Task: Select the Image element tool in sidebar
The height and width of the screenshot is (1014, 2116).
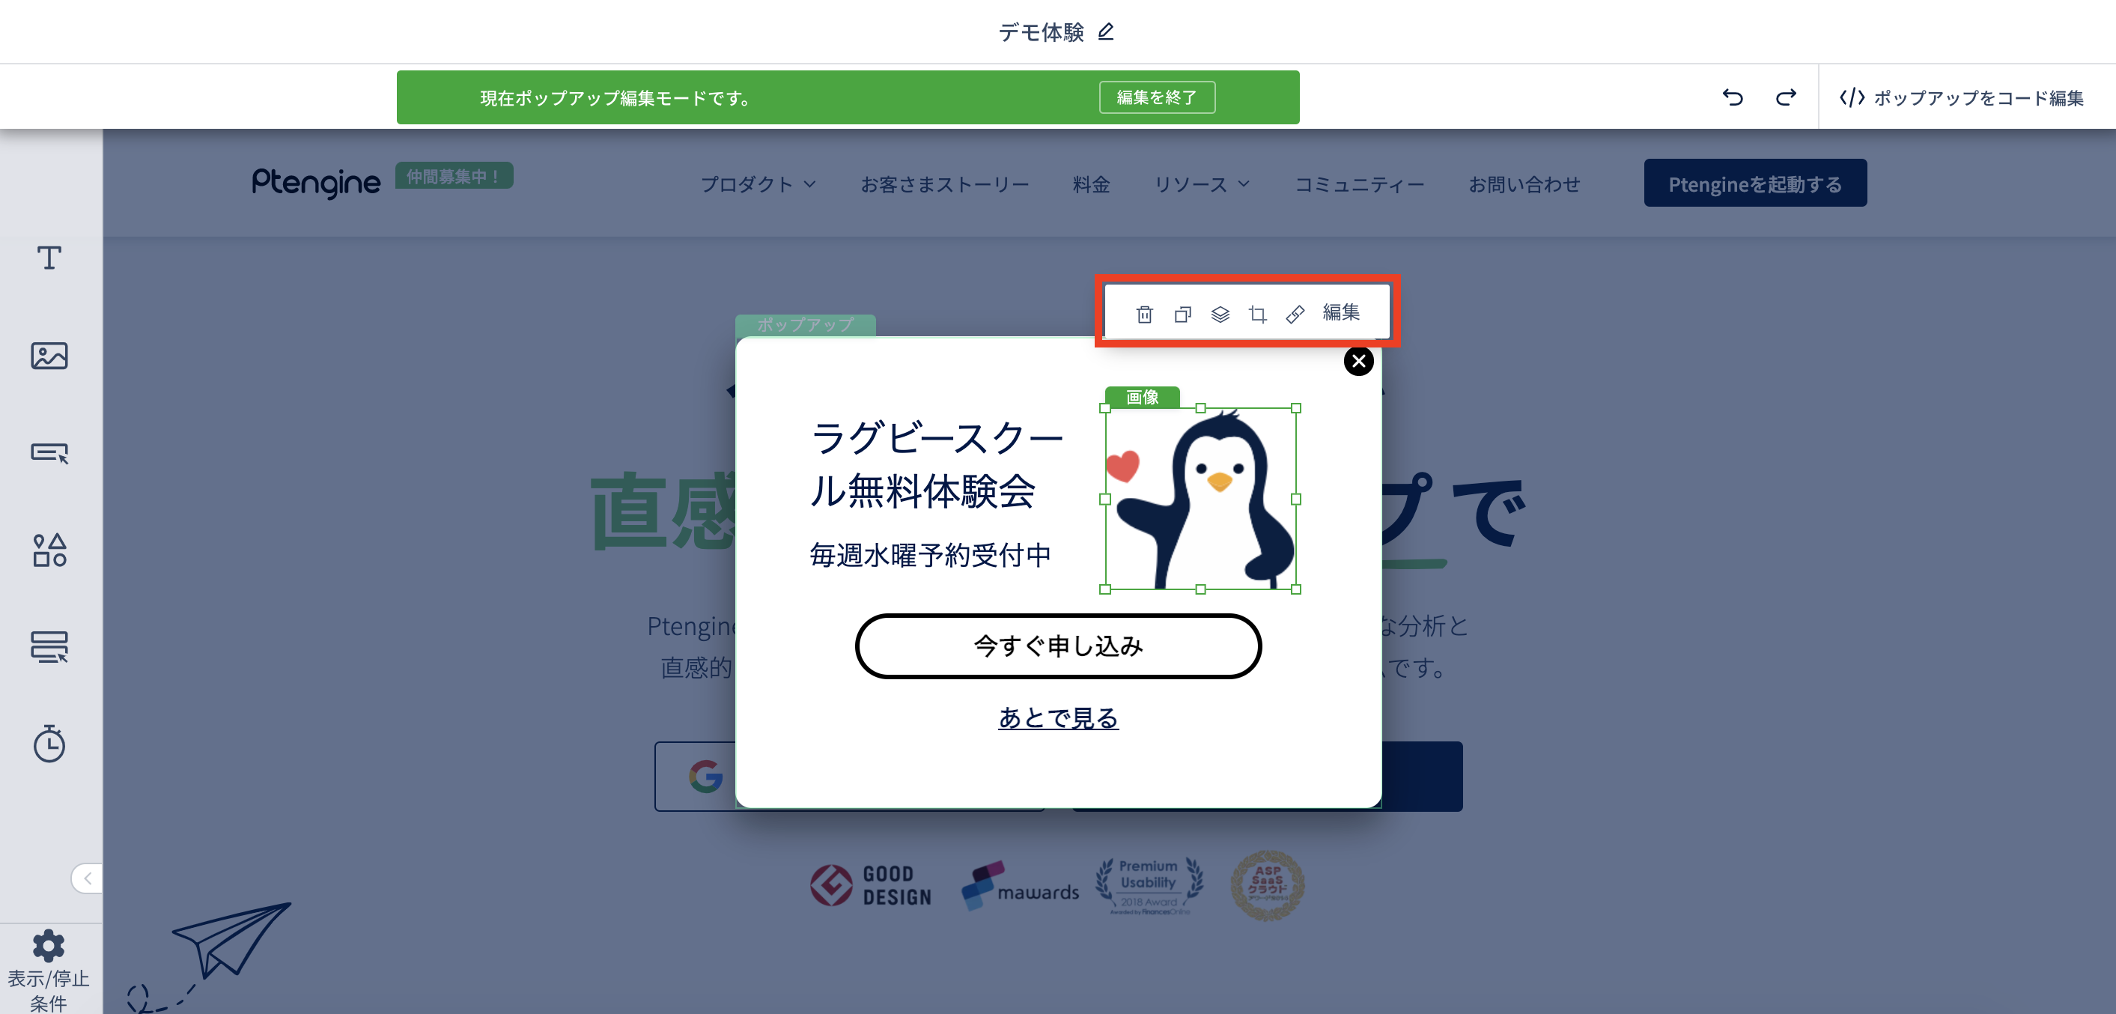Action: [49, 356]
